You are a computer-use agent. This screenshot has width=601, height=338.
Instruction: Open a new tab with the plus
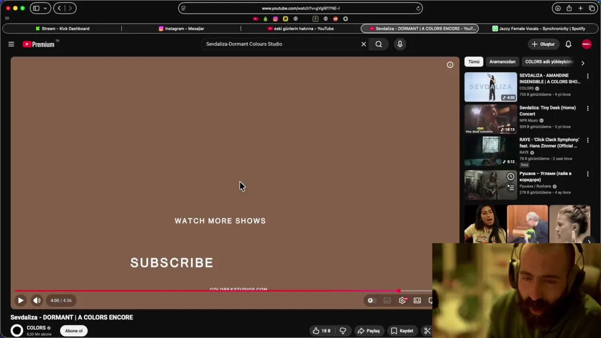pyautogui.click(x=580, y=8)
